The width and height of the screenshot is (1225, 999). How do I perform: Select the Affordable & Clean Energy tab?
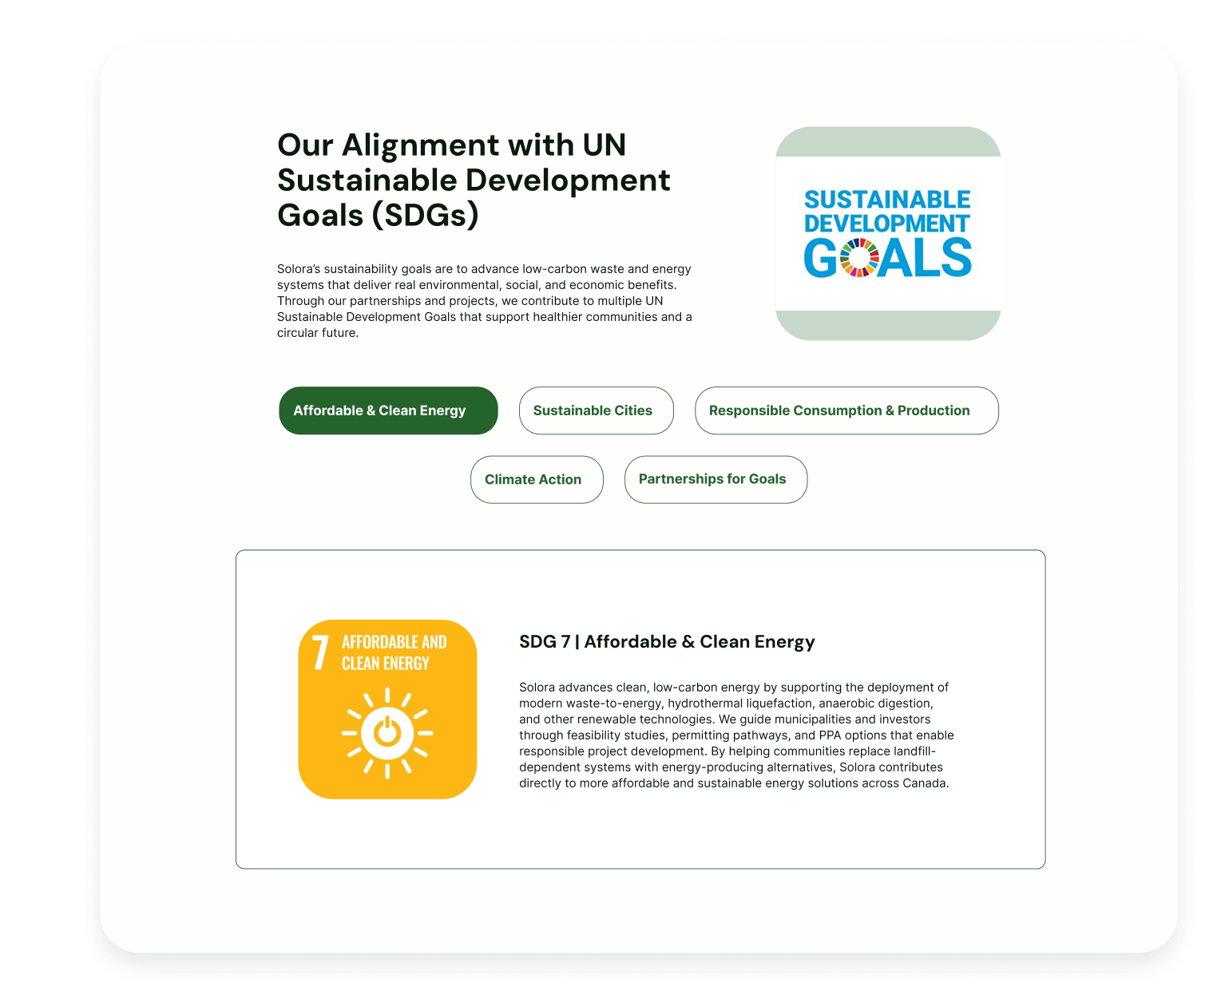(x=388, y=410)
